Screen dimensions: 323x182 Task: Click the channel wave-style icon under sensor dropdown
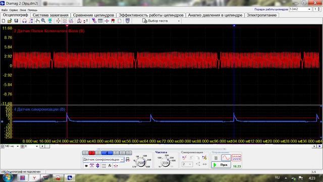coord(92,166)
